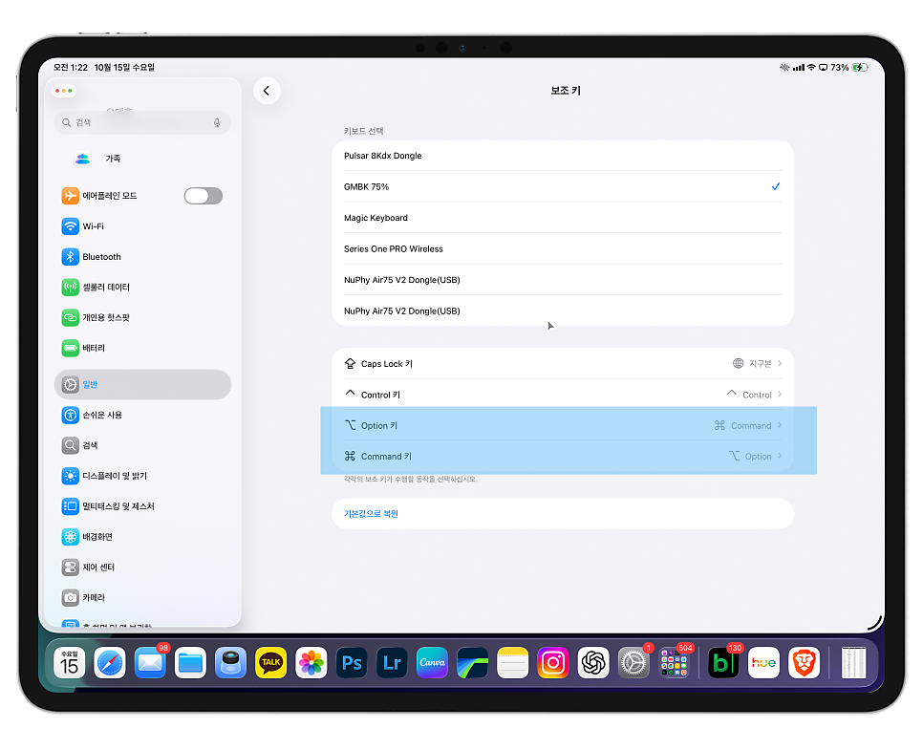Click the chevron on Command 키 row
This screenshot has width=923, height=750.
[780, 457]
